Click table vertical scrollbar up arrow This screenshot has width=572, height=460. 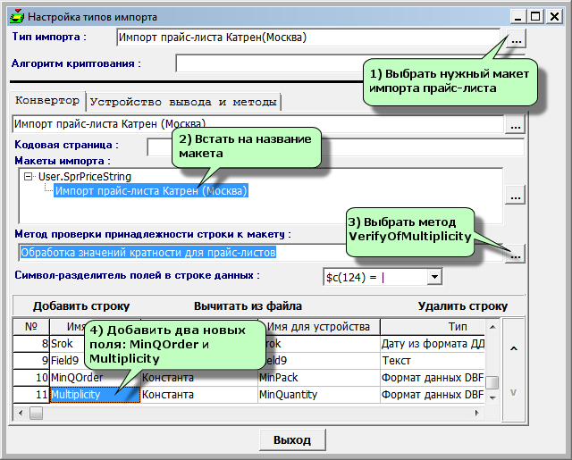coord(492,327)
